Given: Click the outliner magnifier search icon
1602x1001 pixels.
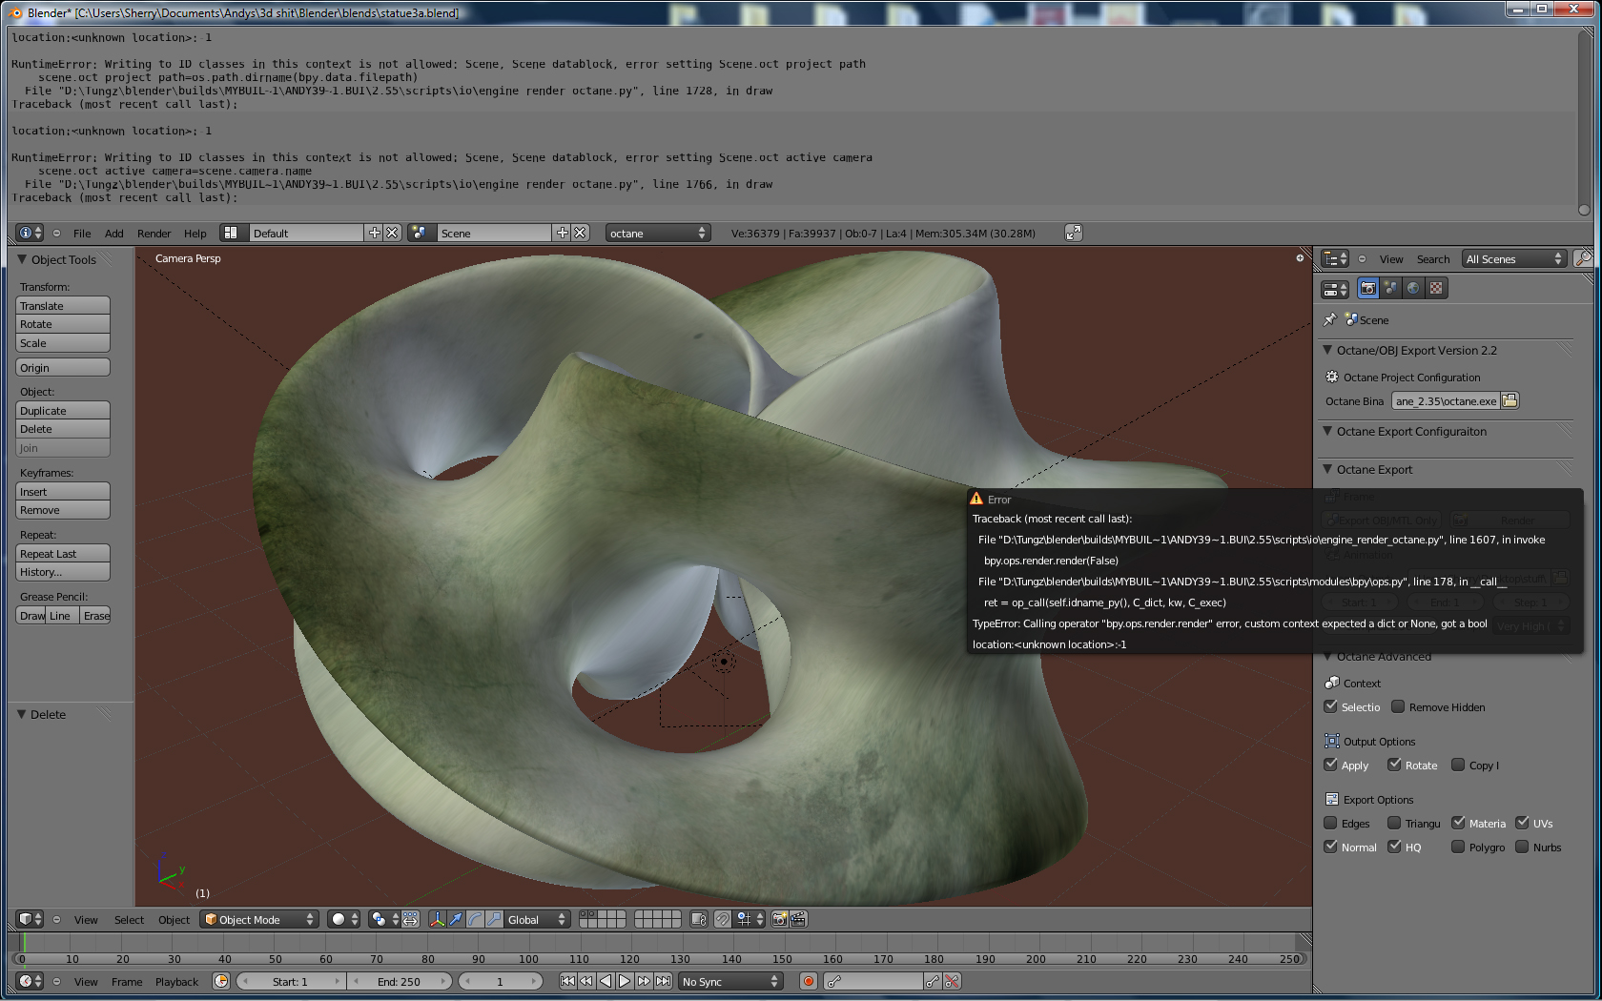Looking at the screenshot, I should point(1583,258).
